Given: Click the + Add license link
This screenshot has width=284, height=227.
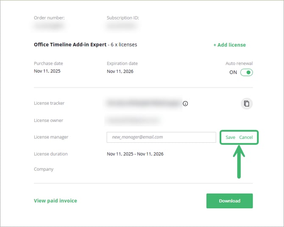Looking at the screenshot, I should [x=229, y=45].
